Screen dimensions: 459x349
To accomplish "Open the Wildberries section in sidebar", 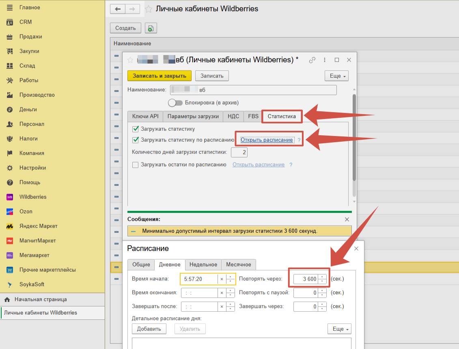I will 32,197.
